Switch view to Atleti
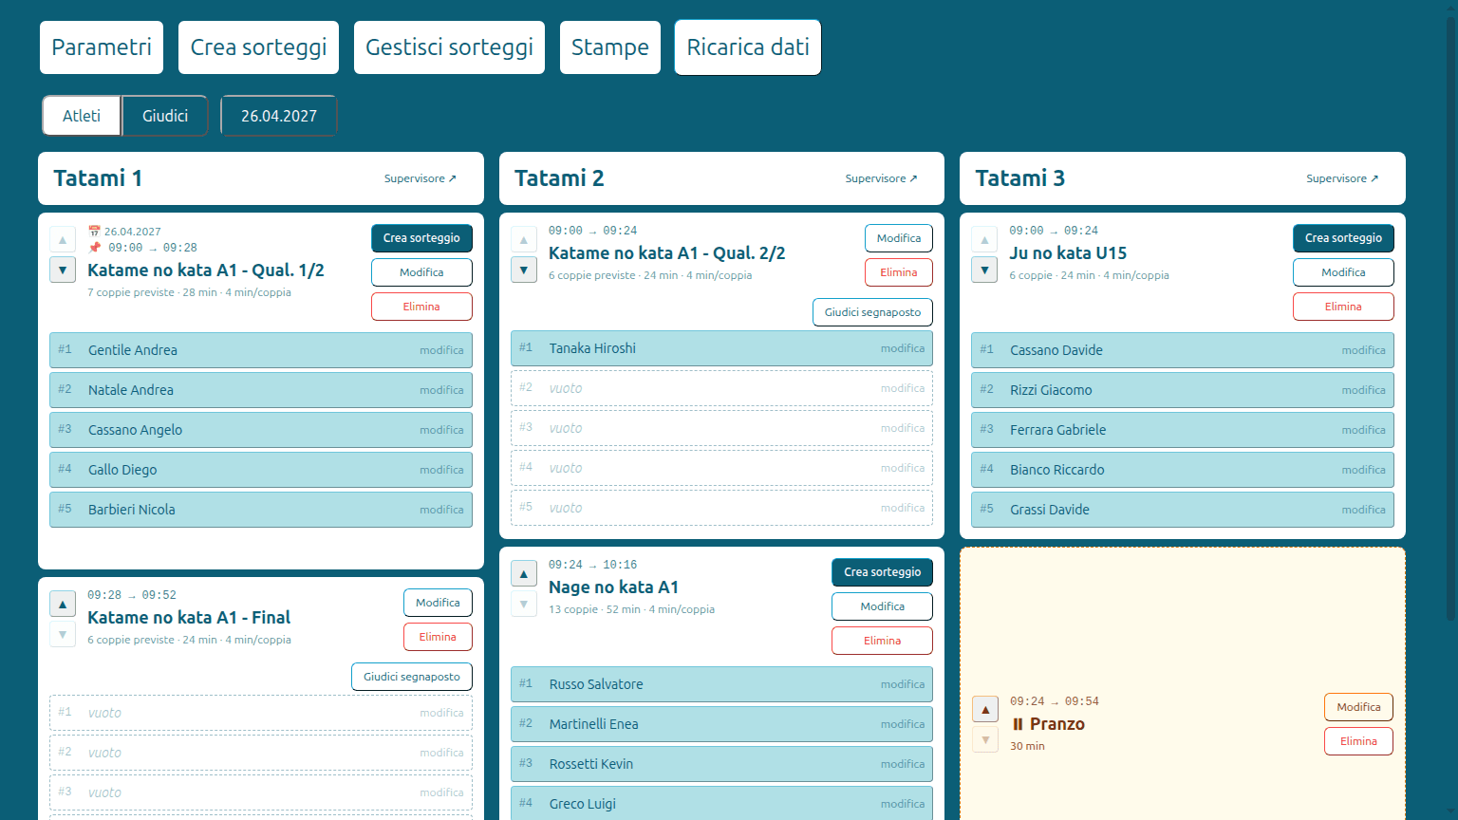This screenshot has height=820, width=1458. coord(82,116)
